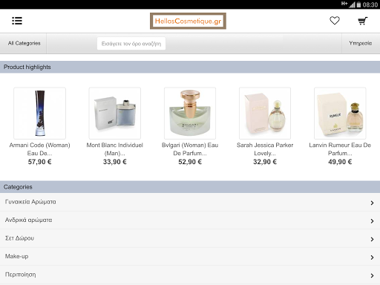The width and height of the screenshot is (380, 285).
Task: Expand the Make-up category chevron
Action: [x=372, y=258]
